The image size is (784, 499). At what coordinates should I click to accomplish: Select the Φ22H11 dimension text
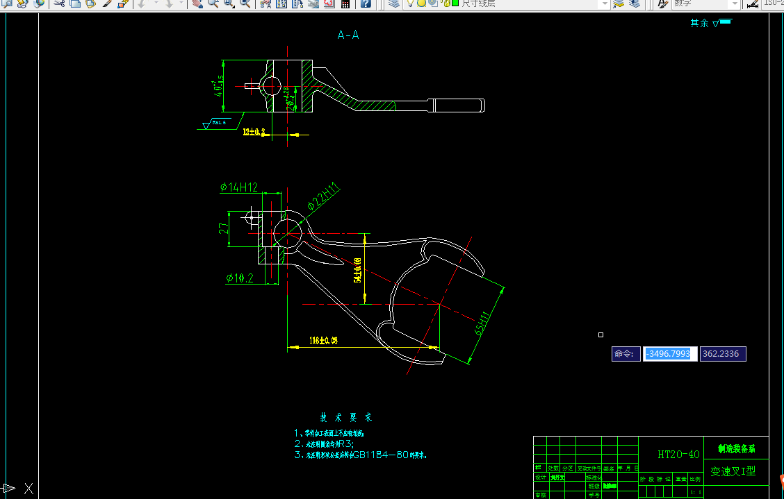tap(323, 196)
